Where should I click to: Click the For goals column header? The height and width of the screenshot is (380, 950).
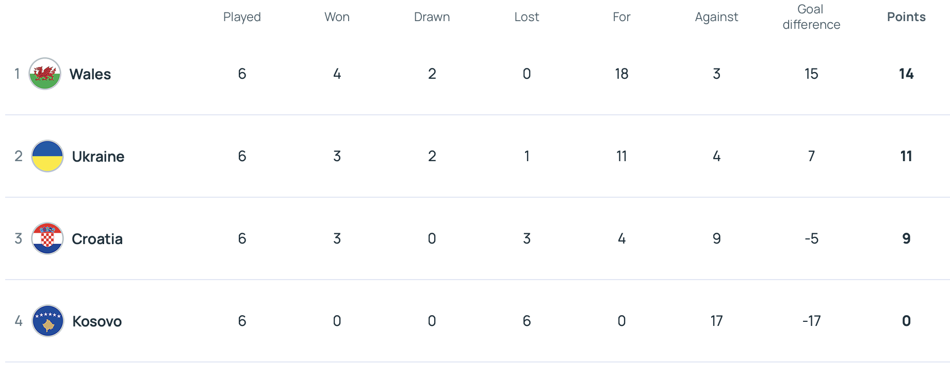(621, 17)
